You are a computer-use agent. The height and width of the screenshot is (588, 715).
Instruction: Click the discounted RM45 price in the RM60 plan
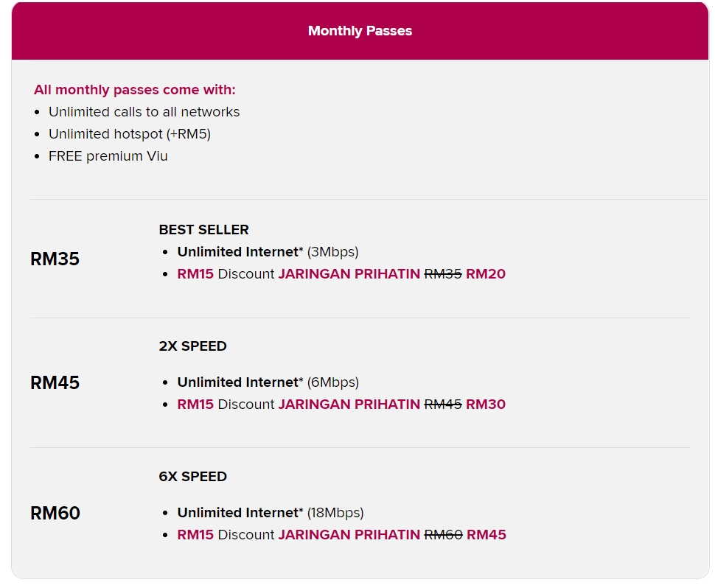pyautogui.click(x=486, y=535)
